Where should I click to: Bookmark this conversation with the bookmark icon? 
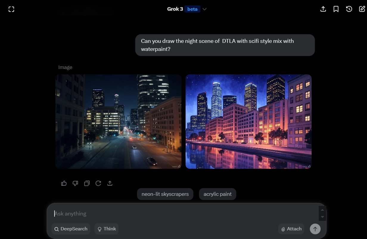[x=336, y=9]
